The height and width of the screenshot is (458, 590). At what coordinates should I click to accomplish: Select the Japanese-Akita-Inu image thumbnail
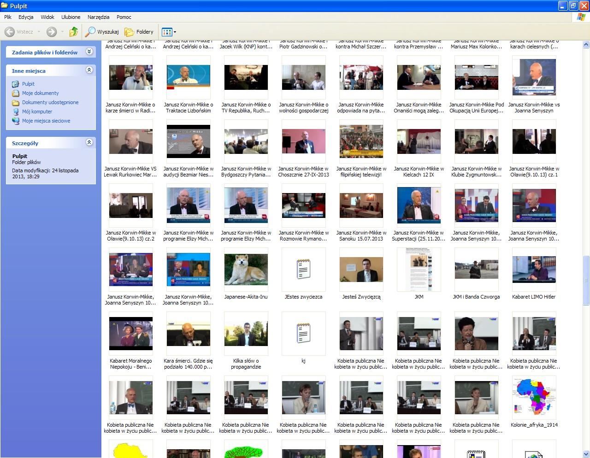pos(246,270)
